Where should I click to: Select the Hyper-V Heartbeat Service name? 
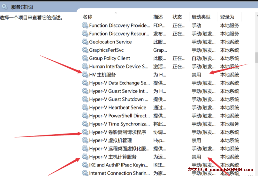point(118,108)
